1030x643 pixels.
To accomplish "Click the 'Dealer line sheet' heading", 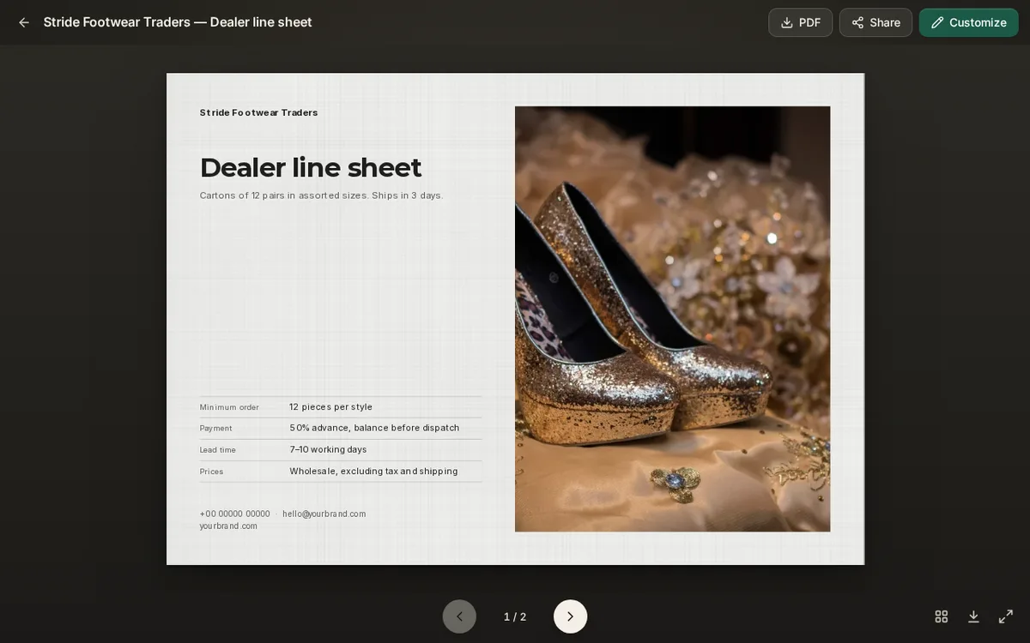I will pyautogui.click(x=311, y=167).
